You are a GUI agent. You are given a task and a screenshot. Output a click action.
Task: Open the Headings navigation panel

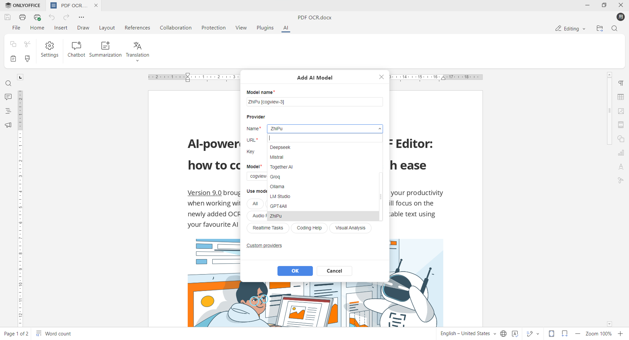[8, 111]
